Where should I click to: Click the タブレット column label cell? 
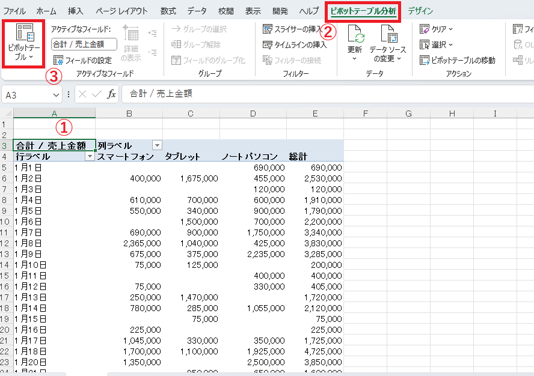point(191,157)
